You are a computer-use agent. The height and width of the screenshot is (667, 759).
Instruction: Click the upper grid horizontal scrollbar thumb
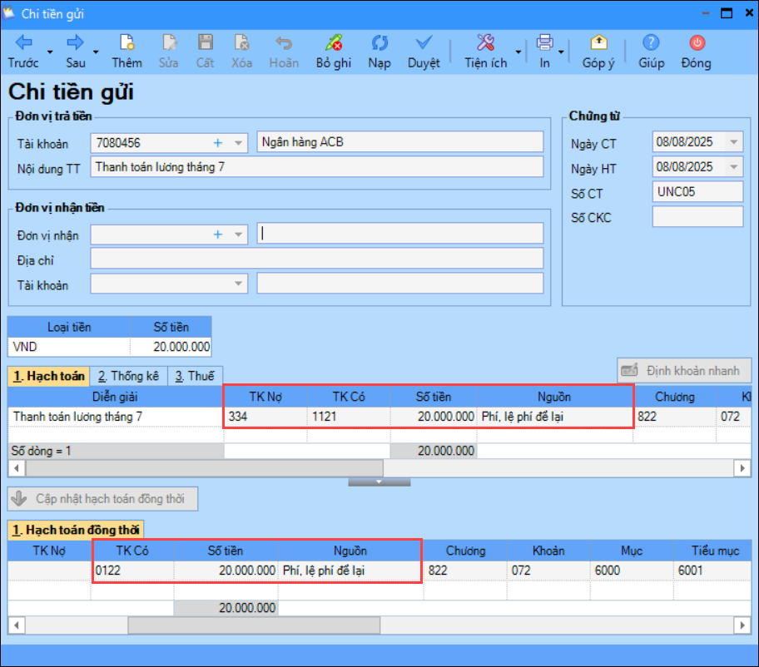pyautogui.click(x=204, y=468)
